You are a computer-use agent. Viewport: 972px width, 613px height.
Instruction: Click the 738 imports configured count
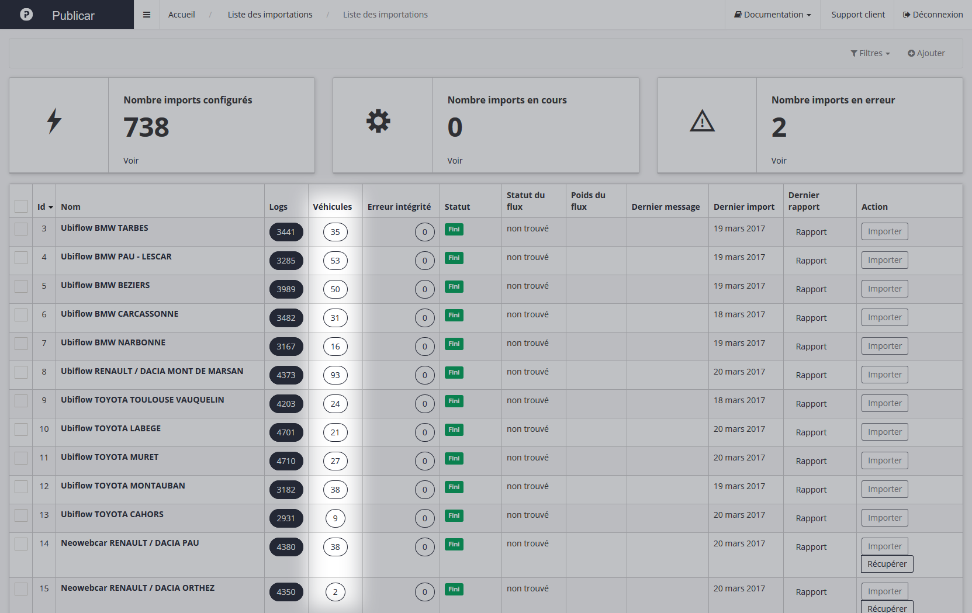146,127
